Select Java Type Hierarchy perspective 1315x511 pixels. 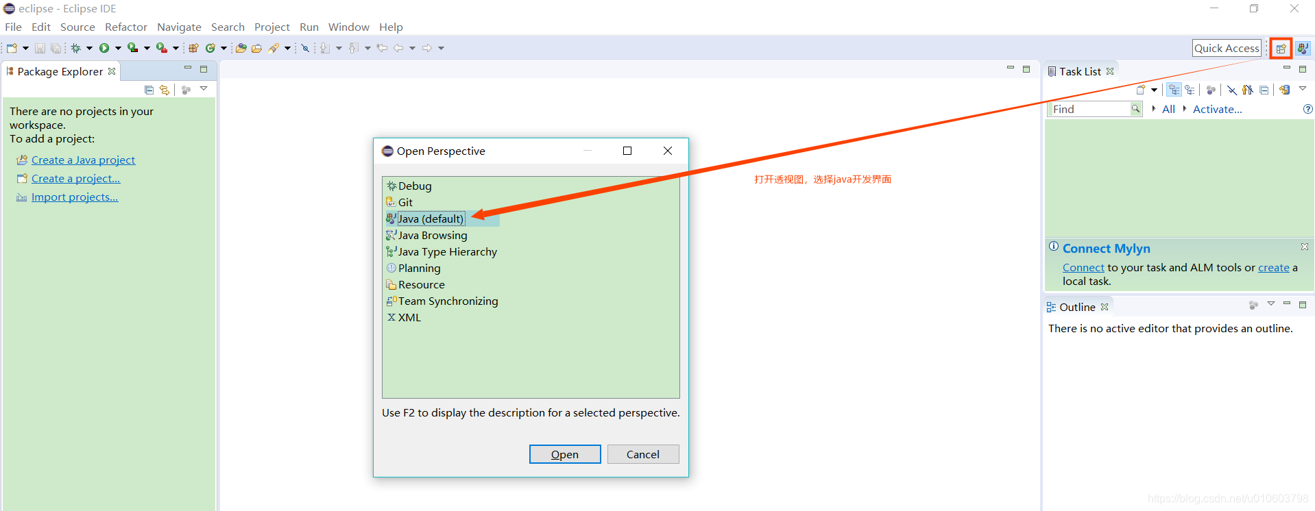[x=447, y=251]
